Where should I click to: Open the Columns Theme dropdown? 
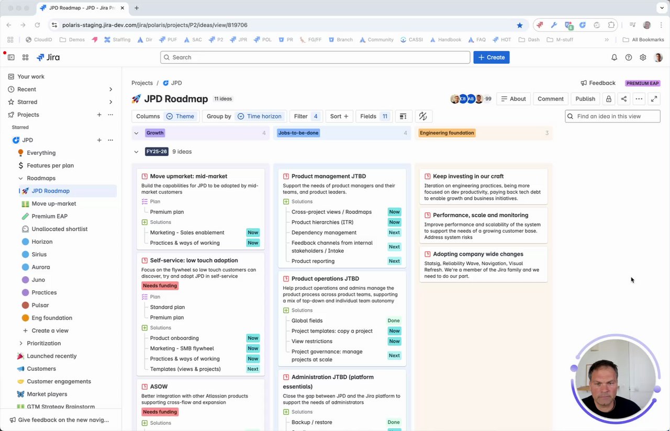(x=165, y=116)
